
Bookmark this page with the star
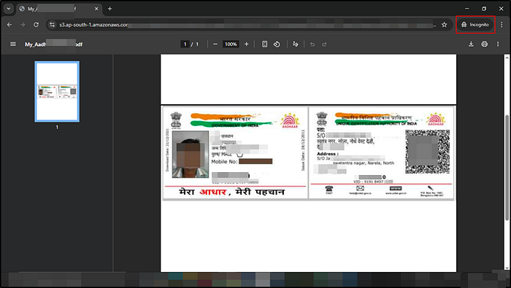(444, 25)
